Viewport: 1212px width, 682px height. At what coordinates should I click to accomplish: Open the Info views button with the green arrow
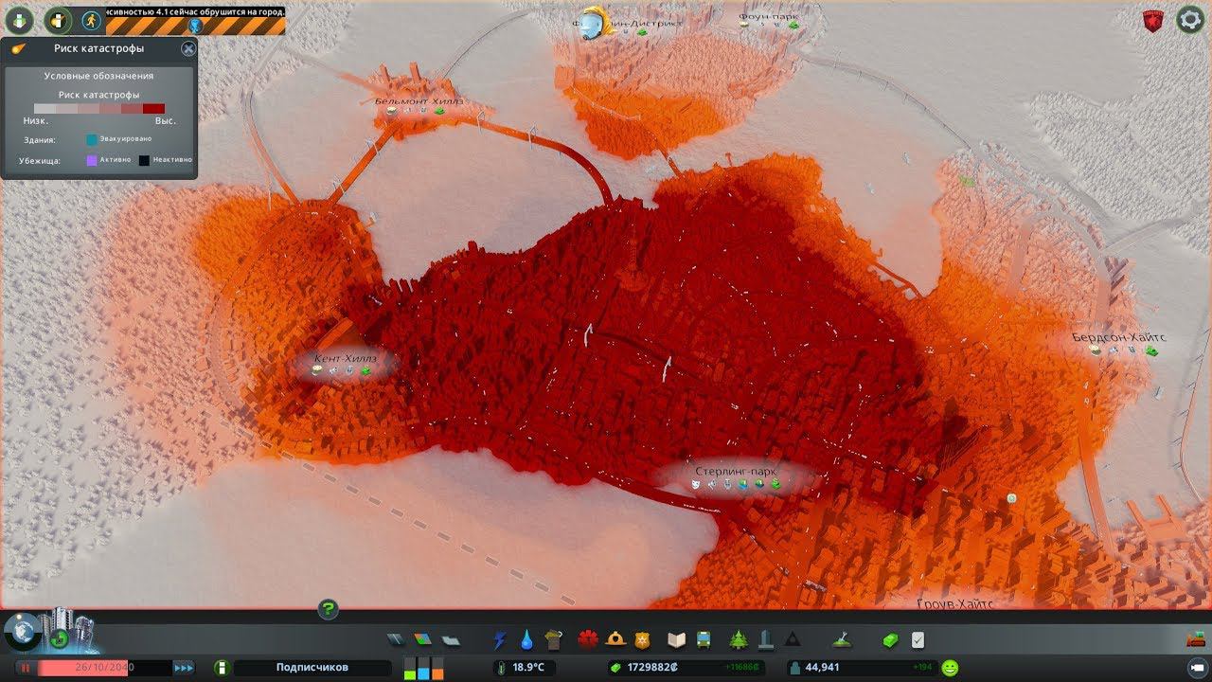click(18, 20)
